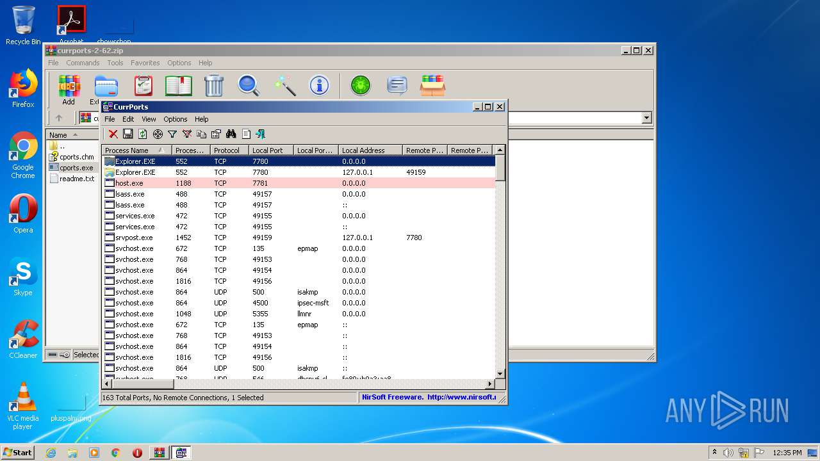Click the HTML report page icon in CurrPorts
Screen dimensions: 820x461
coord(246,134)
